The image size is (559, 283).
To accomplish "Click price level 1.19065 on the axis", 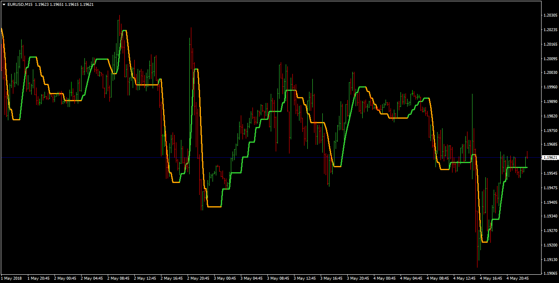I will (550, 273).
